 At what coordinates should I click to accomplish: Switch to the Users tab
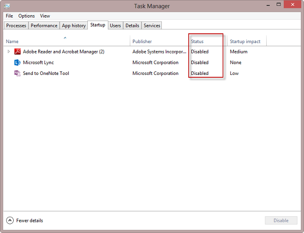point(115,25)
